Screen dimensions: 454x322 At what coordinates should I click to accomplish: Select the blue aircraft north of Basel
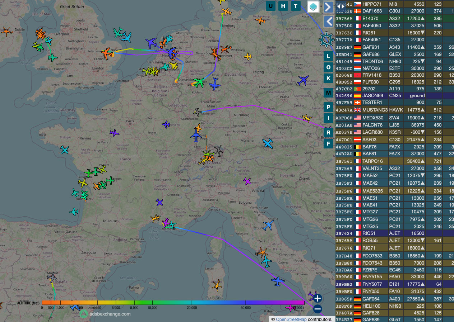196,136
